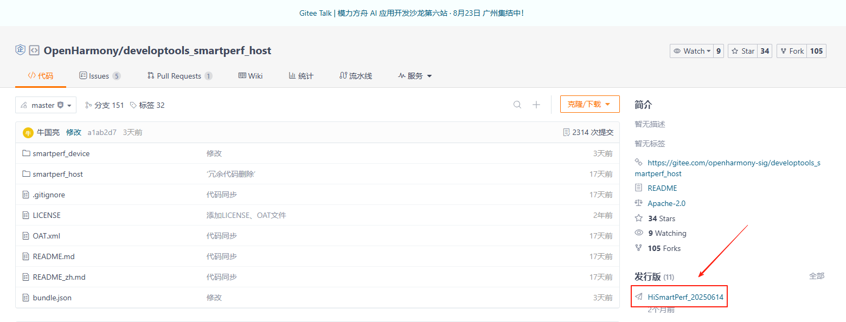The height and width of the screenshot is (322, 846).
Task: Click the README.md file icon
Action: [26, 256]
